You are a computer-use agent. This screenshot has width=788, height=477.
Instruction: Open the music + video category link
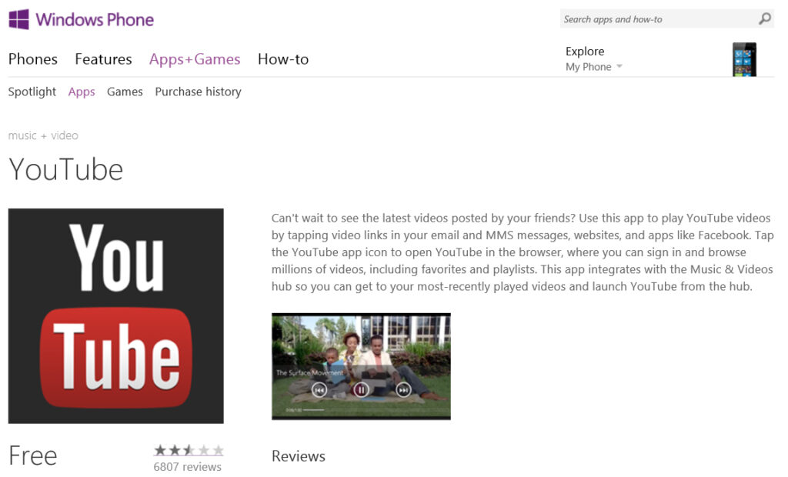click(43, 135)
